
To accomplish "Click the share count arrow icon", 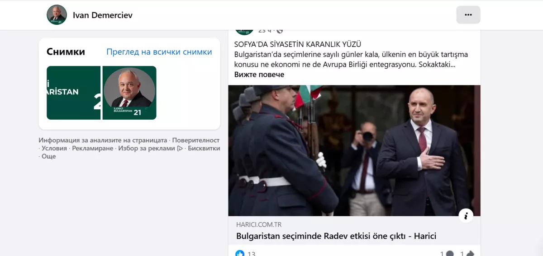I will [x=470, y=254].
